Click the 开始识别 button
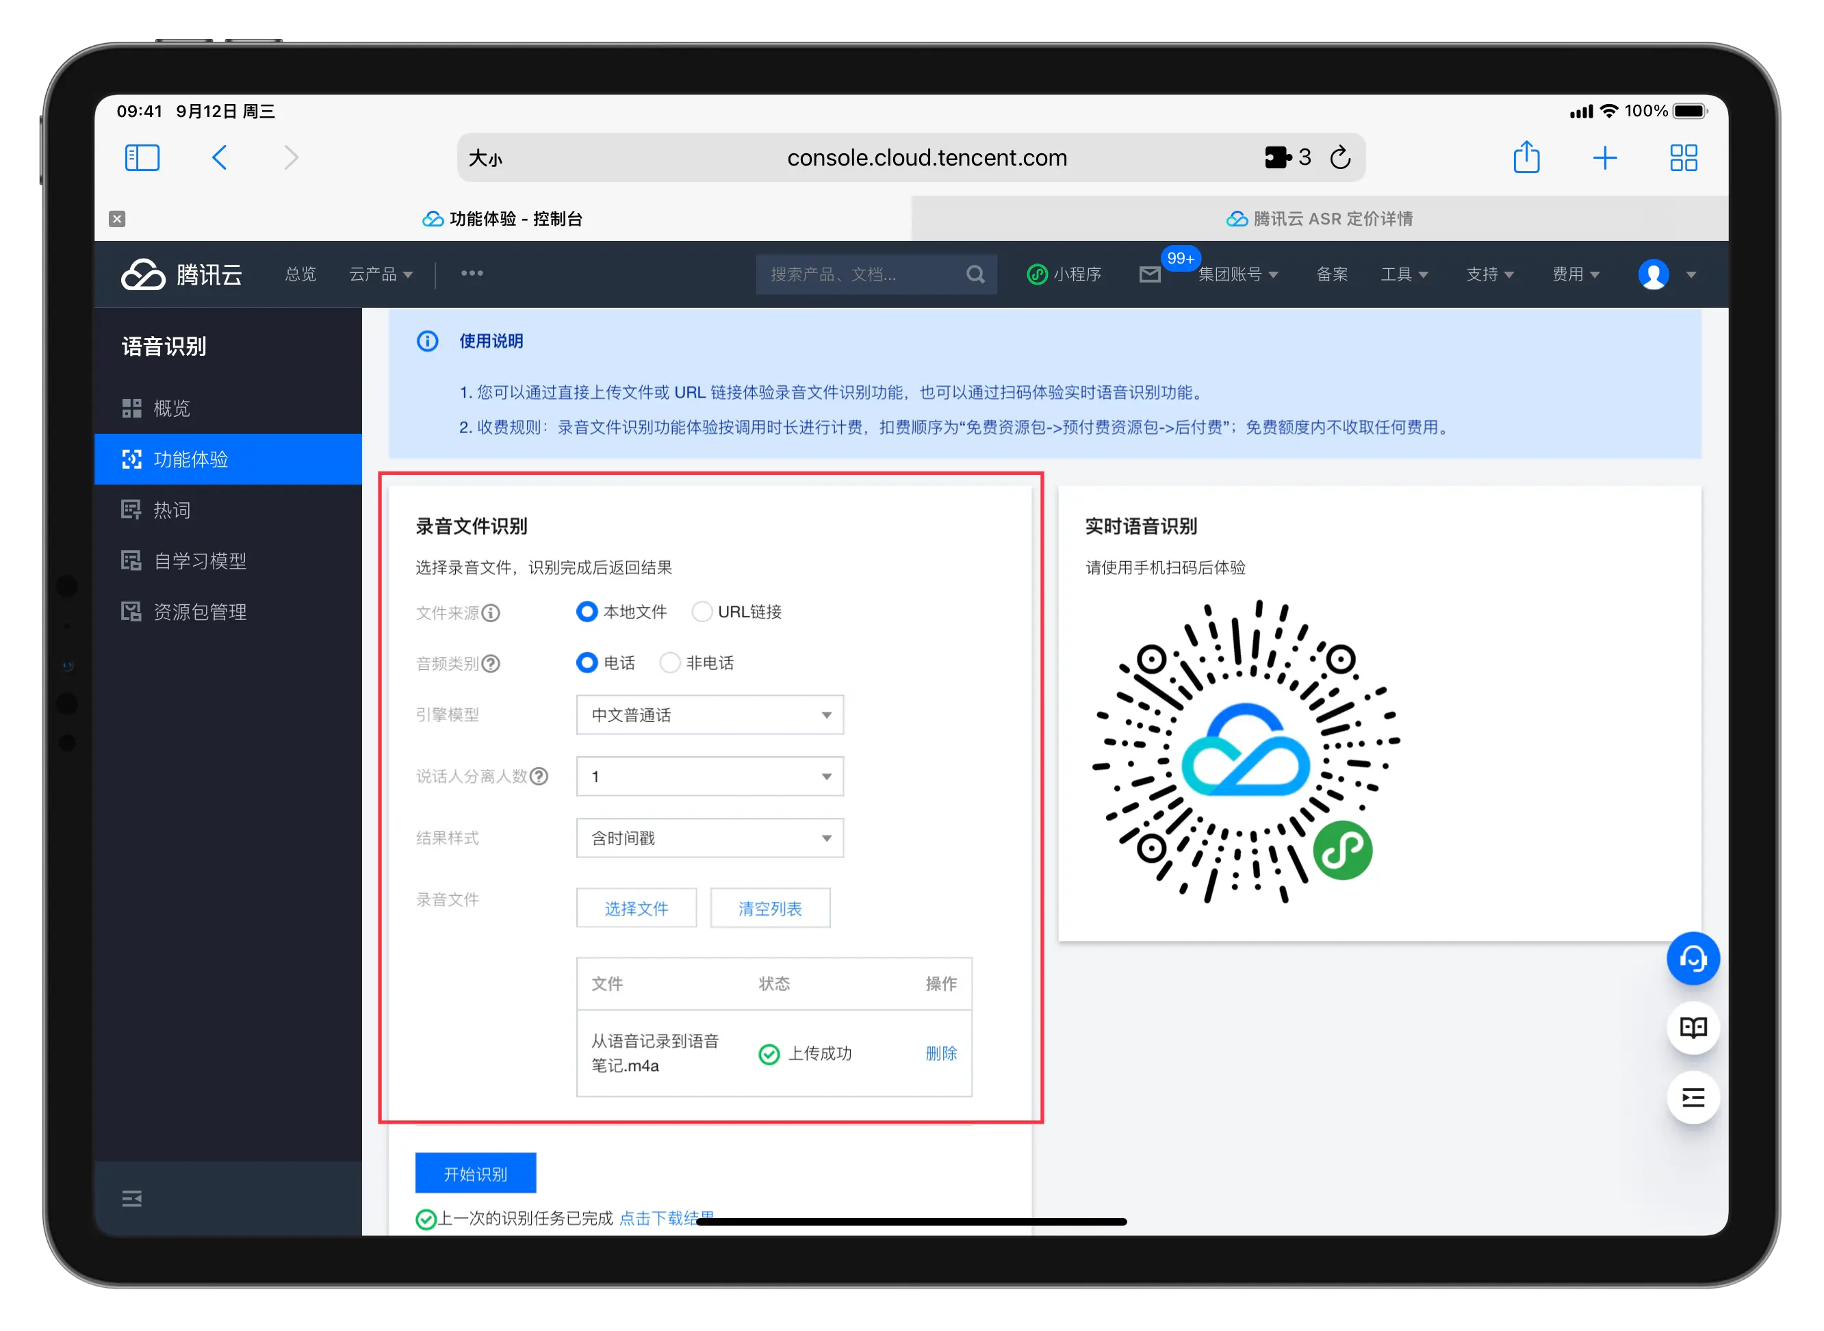Screen dimensions: 1824x1331 (x=476, y=1174)
